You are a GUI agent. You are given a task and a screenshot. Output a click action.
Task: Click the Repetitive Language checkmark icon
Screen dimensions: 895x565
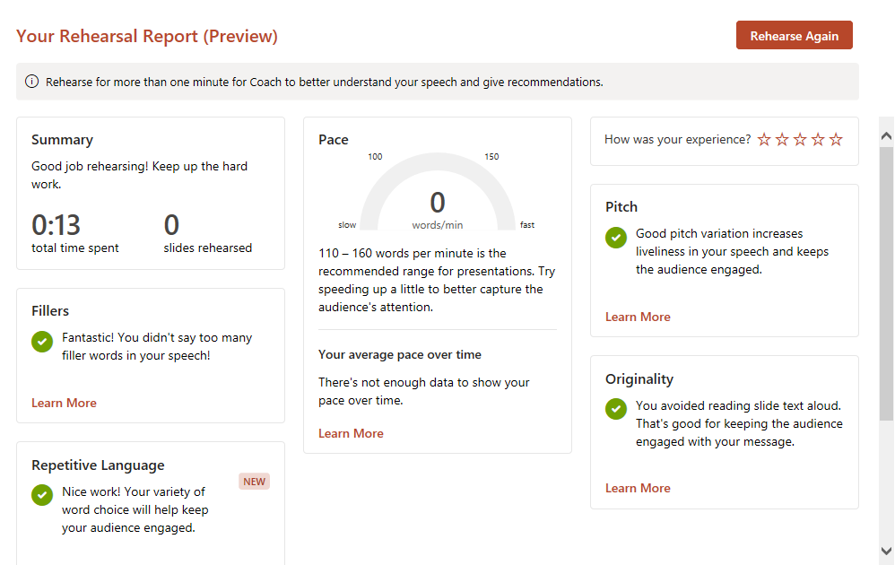click(42, 495)
